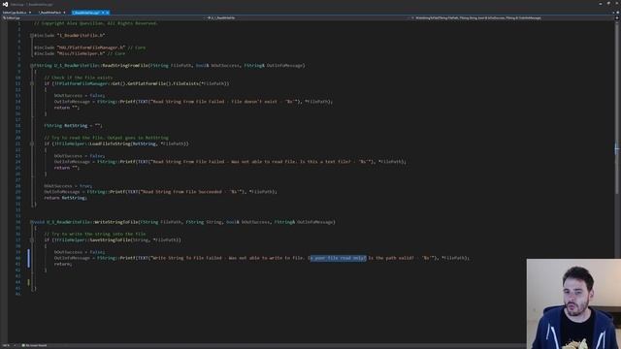Collapse the #include block outlining
Screen dimensions: 621x349
32,36
